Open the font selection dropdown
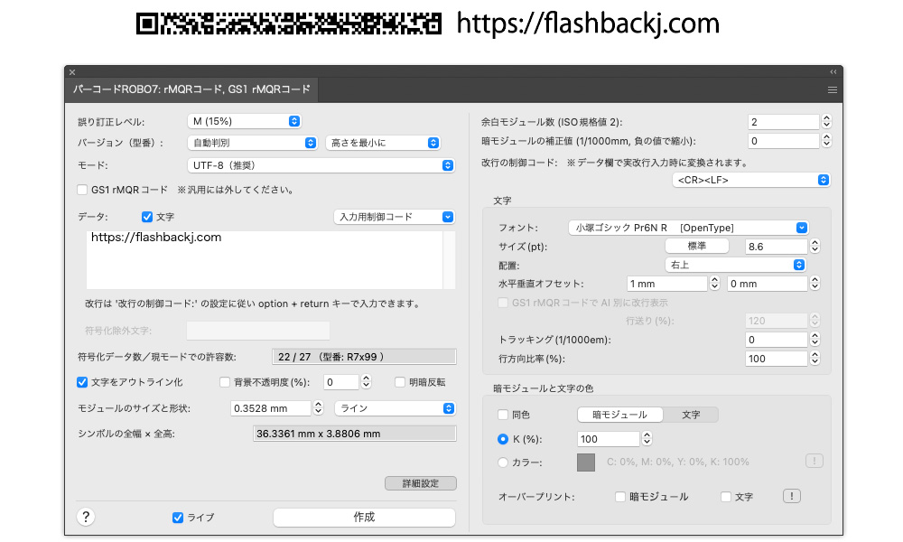903x542 pixels. [688, 228]
